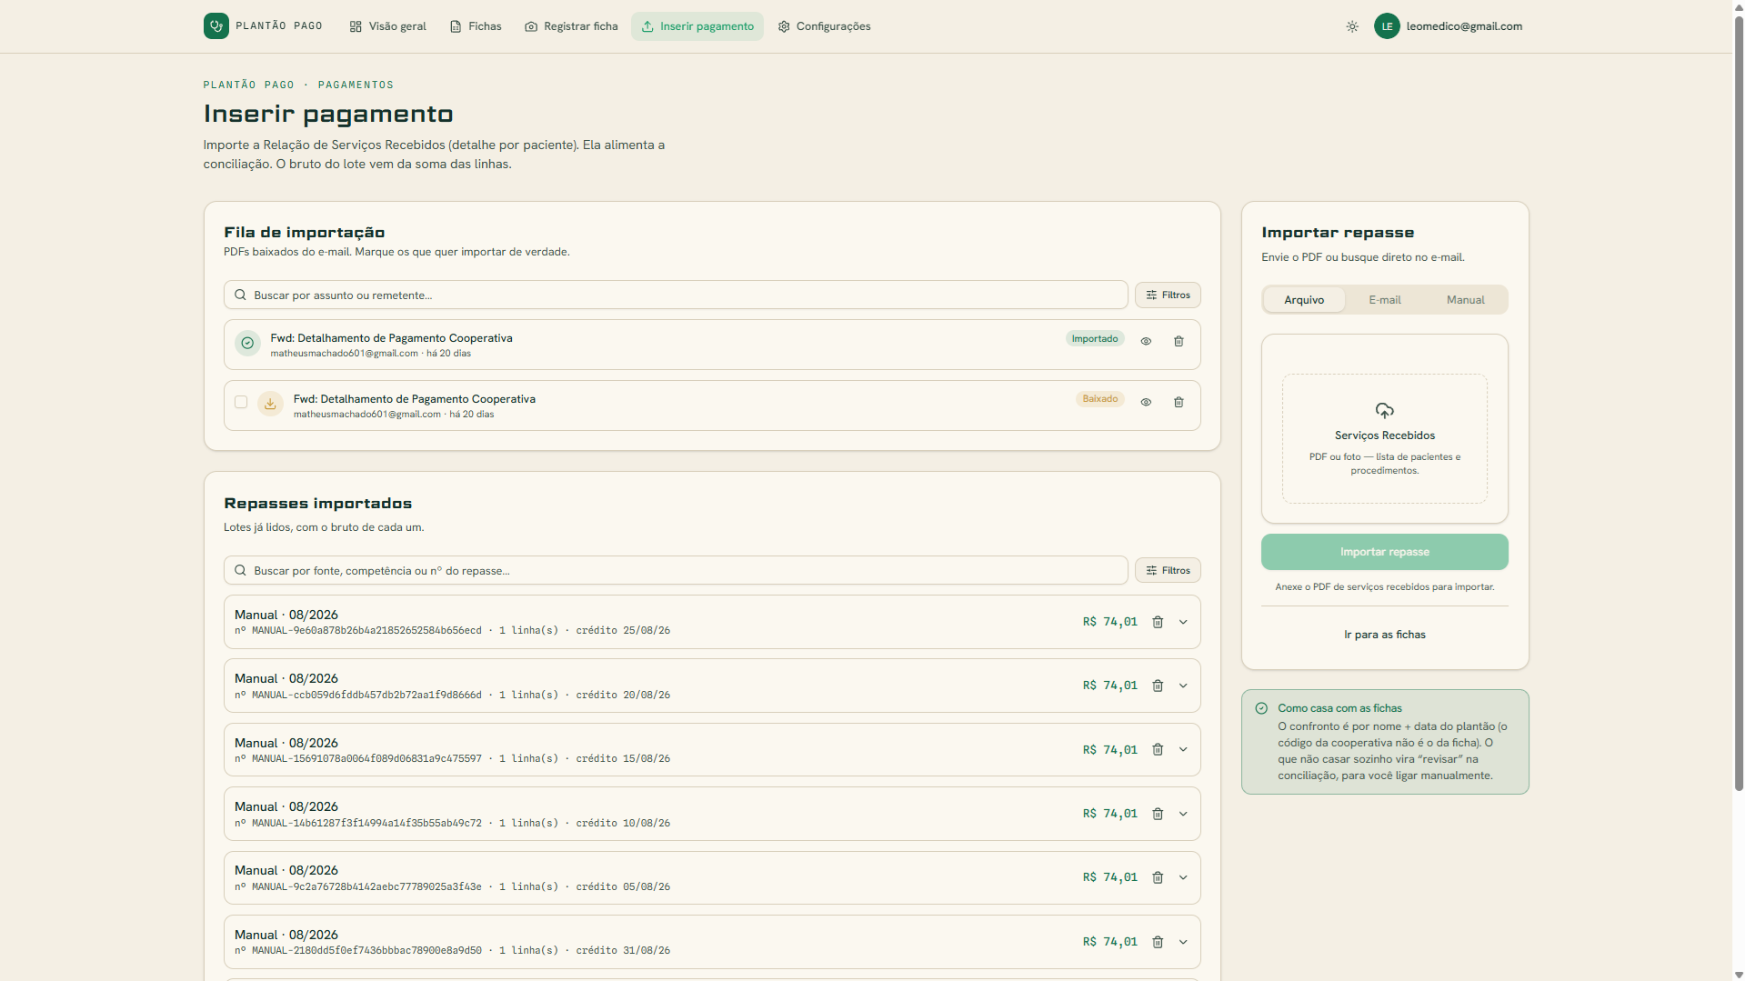Screen dimensions: 1745x981
Task: Click the Importar repasse button
Action: click(x=1384, y=552)
